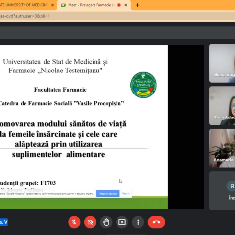This screenshot has width=235, height=235.
Task: Select Anamaria participant video tile
Action: coord(222,148)
